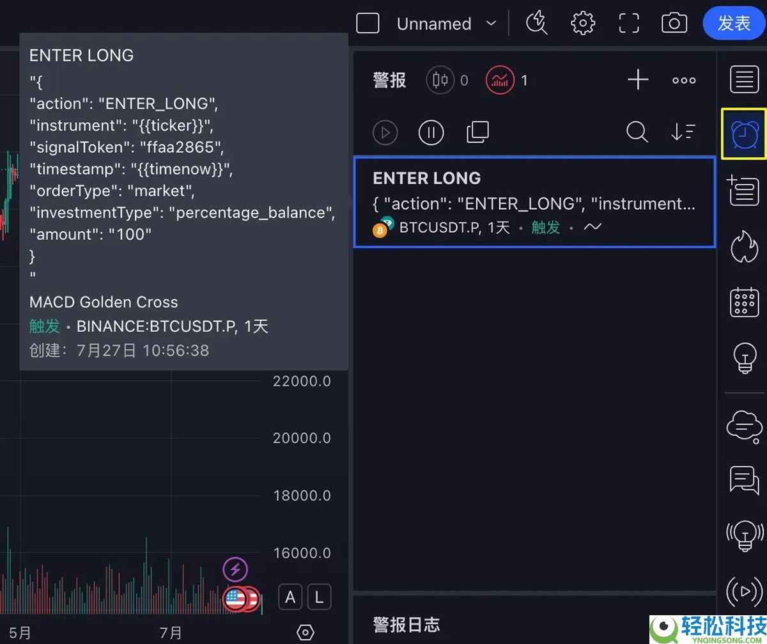The width and height of the screenshot is (767, 644).
Task: Open chart Settings gear icon
Action: [583, 24]
